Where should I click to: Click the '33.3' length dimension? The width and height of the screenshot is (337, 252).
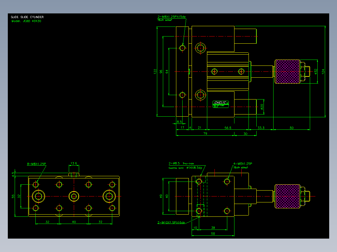click(261, 128)
